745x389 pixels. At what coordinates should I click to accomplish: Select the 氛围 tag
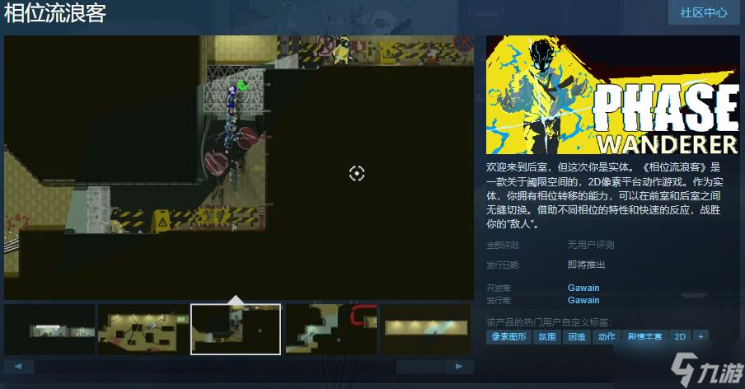click(547, 336)
